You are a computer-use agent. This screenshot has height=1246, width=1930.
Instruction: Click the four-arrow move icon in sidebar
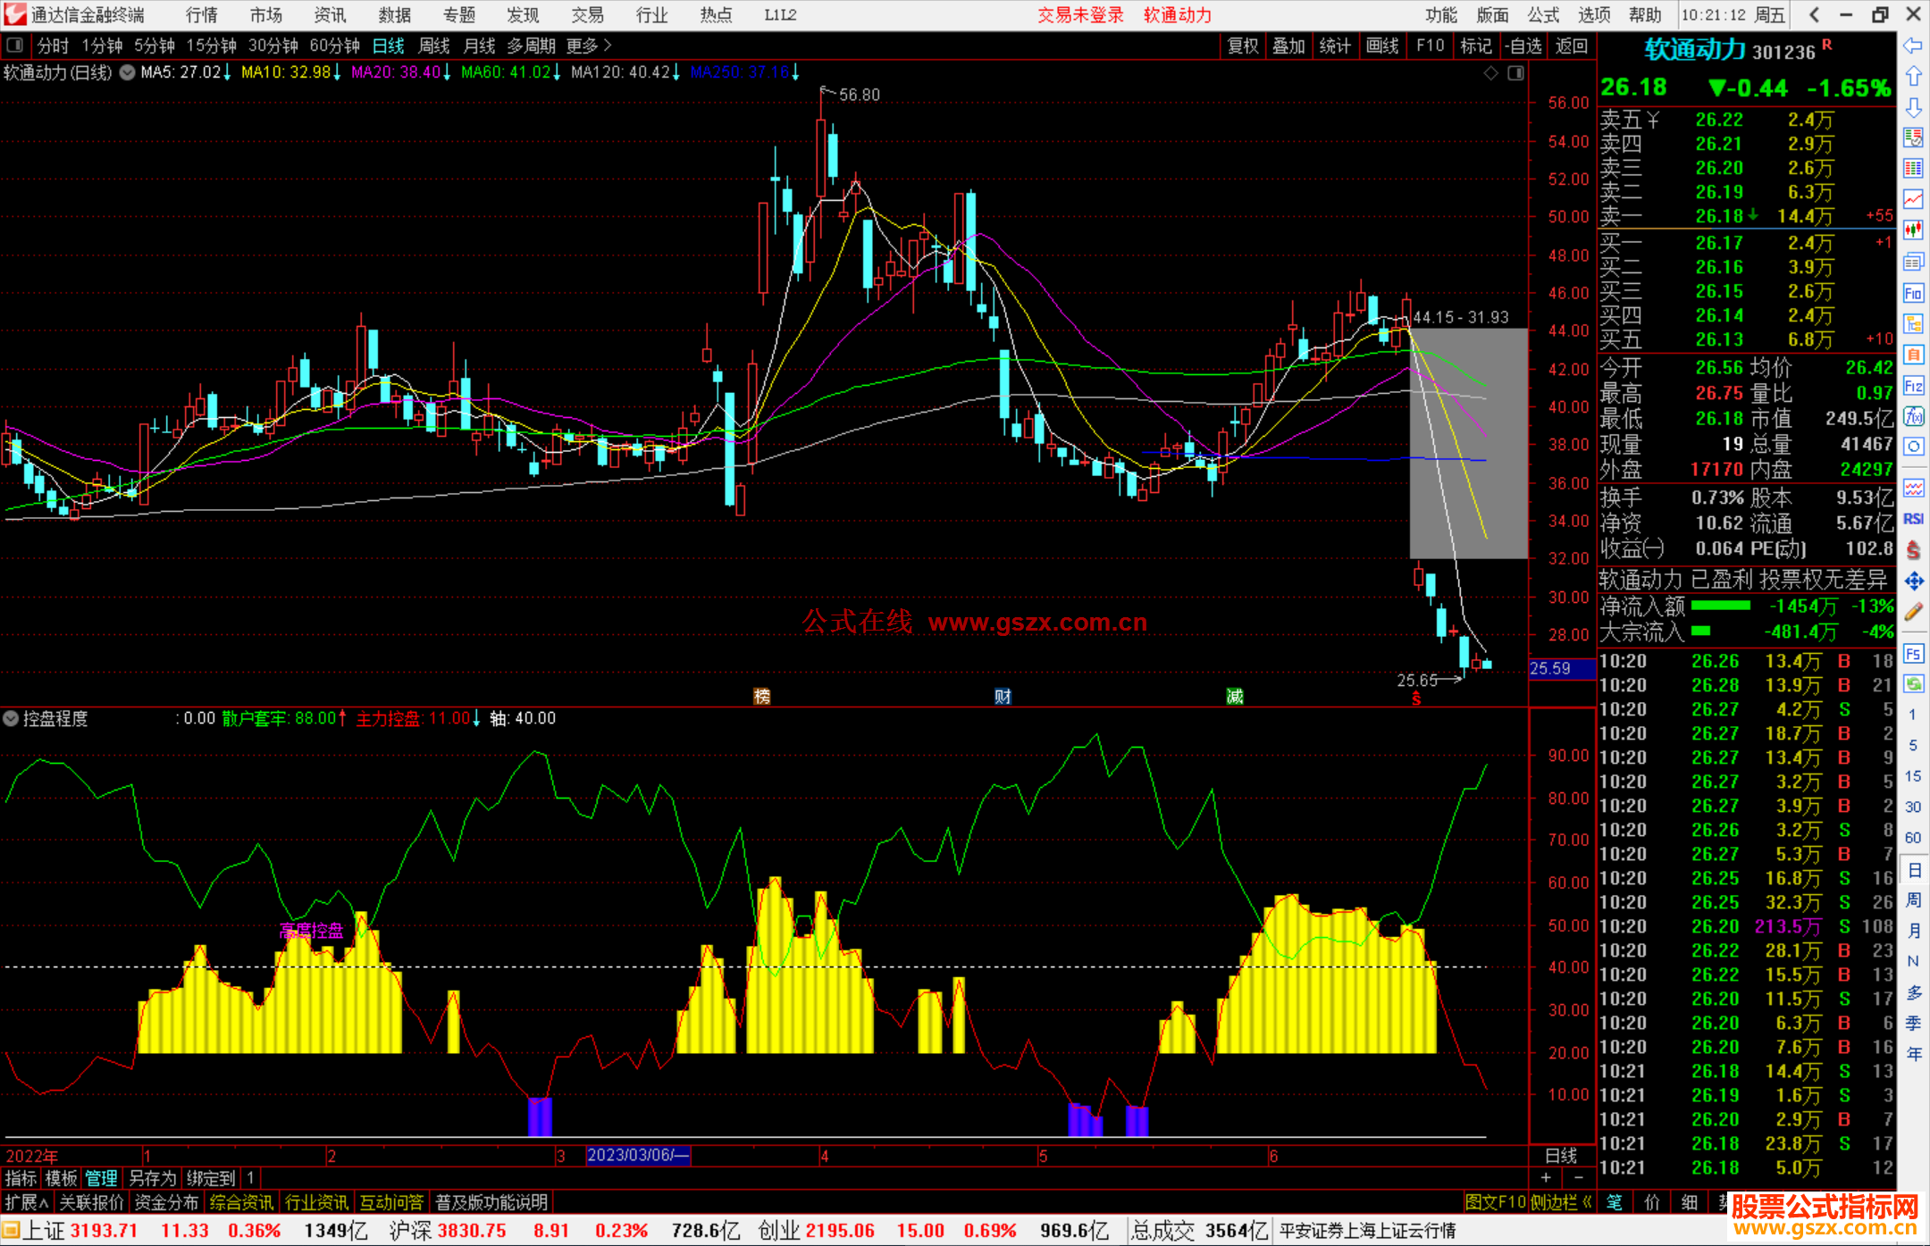[1913, 581]
